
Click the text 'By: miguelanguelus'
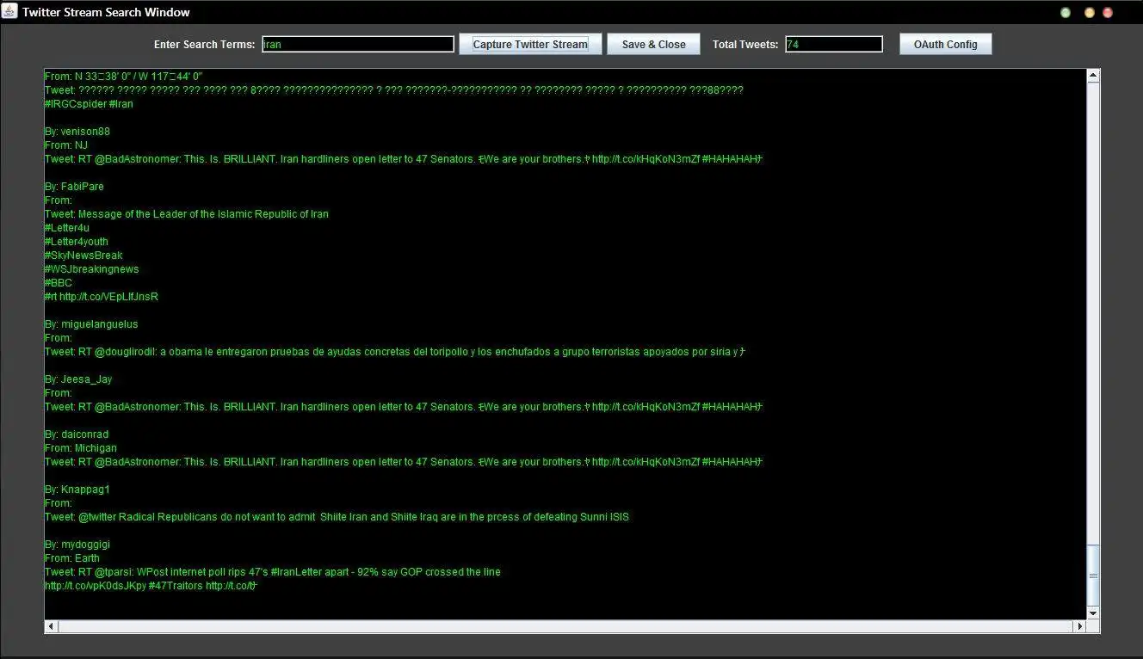click(x=91, y=324)
